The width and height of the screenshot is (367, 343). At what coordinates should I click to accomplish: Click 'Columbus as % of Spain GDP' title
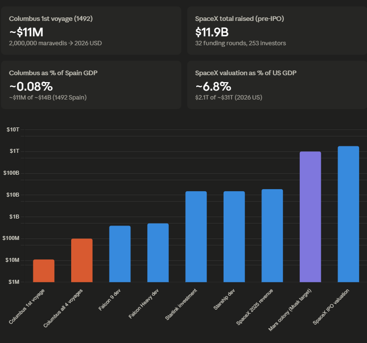(x=53, y=73)
